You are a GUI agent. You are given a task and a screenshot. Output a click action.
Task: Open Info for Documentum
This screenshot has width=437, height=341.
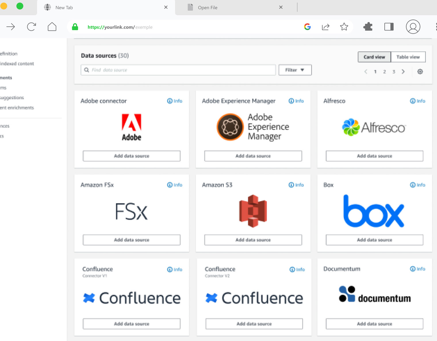coord(417,269)
